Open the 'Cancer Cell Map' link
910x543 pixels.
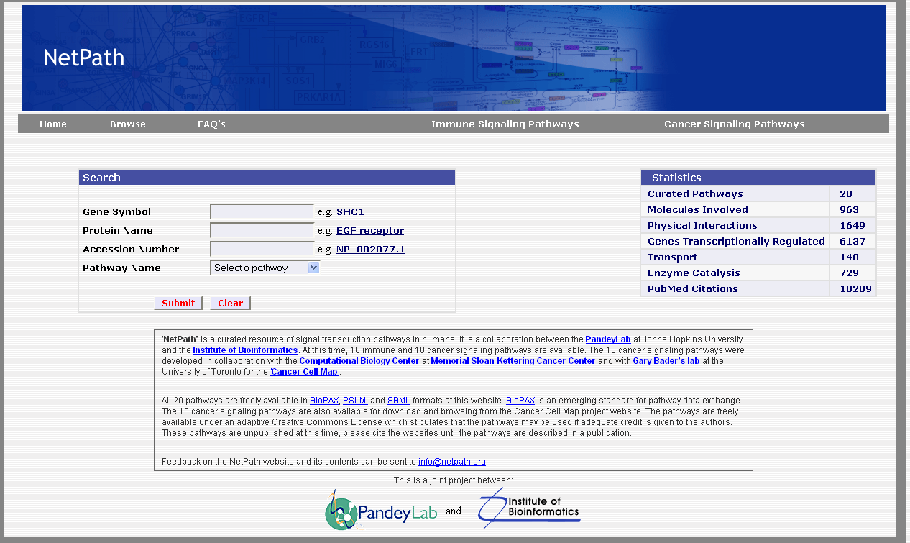pos(305,372)
